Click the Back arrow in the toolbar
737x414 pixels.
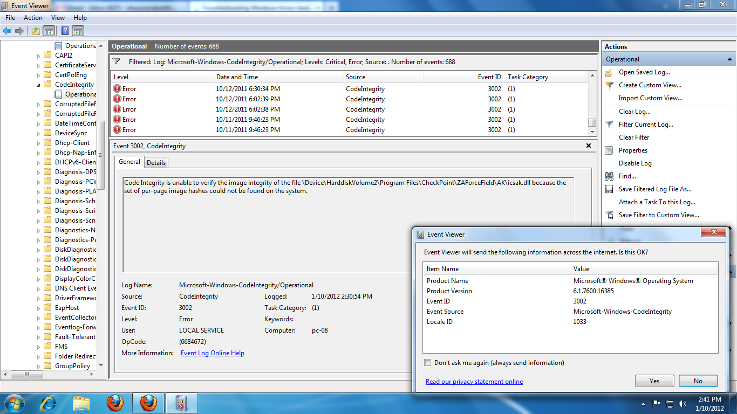[x=7, y=31]
